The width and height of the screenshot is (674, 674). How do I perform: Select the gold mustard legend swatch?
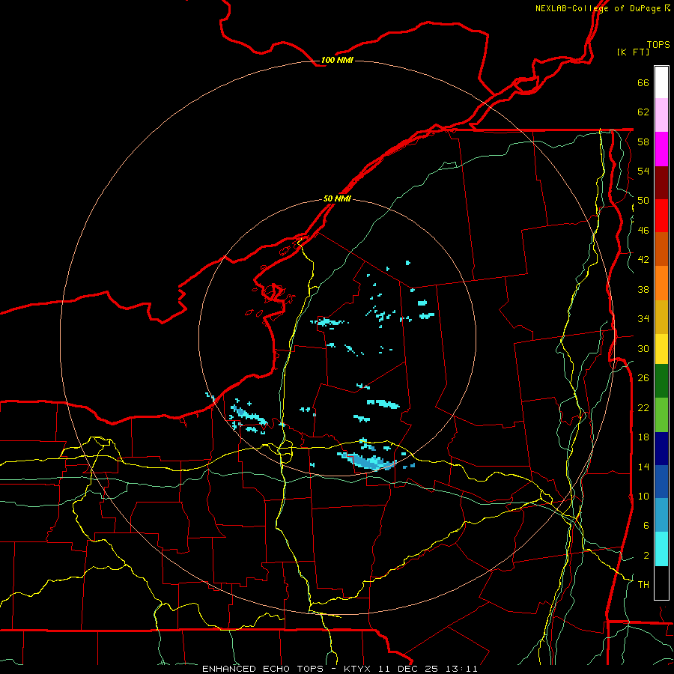click(x=661, y=316)
